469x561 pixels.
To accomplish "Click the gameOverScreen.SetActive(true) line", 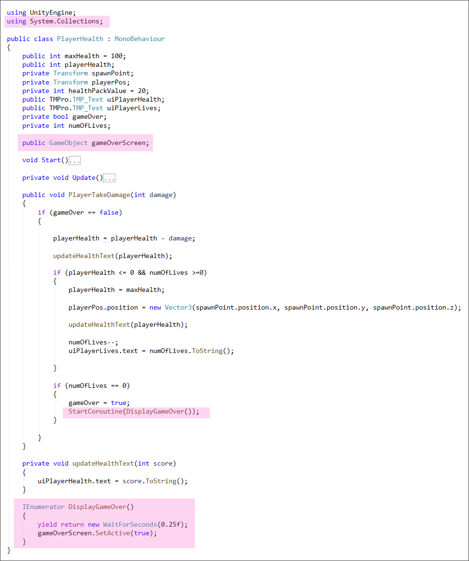I will pyautogui.click(x=97, y=533).
